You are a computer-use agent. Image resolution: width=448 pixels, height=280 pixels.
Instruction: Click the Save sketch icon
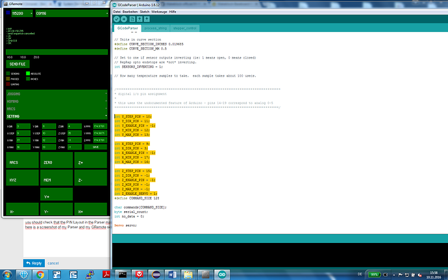point(147,19)
